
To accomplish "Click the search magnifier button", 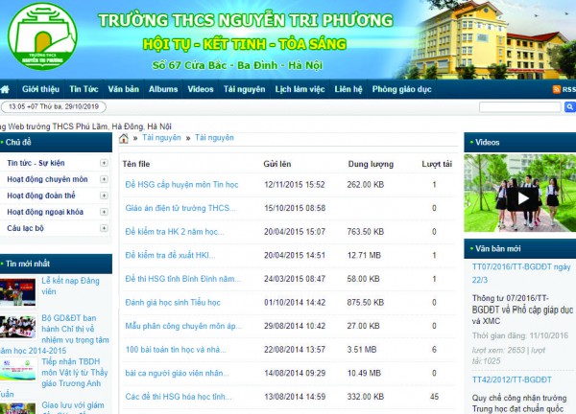I will pyautogui.click(x=569, y=107).
